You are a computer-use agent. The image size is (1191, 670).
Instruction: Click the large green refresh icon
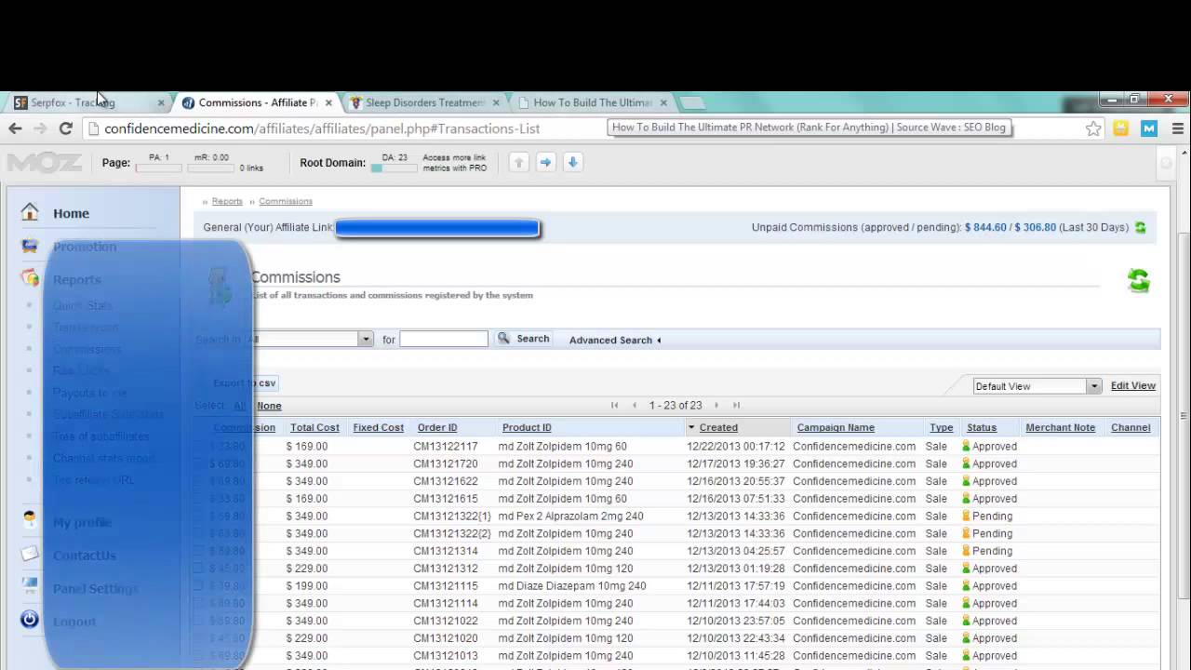click(x=1139, y=280)
